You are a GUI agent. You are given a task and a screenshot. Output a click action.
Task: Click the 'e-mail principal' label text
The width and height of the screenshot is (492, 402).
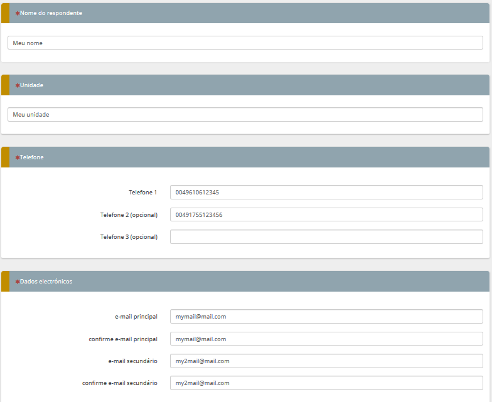[x=136, y=317]
